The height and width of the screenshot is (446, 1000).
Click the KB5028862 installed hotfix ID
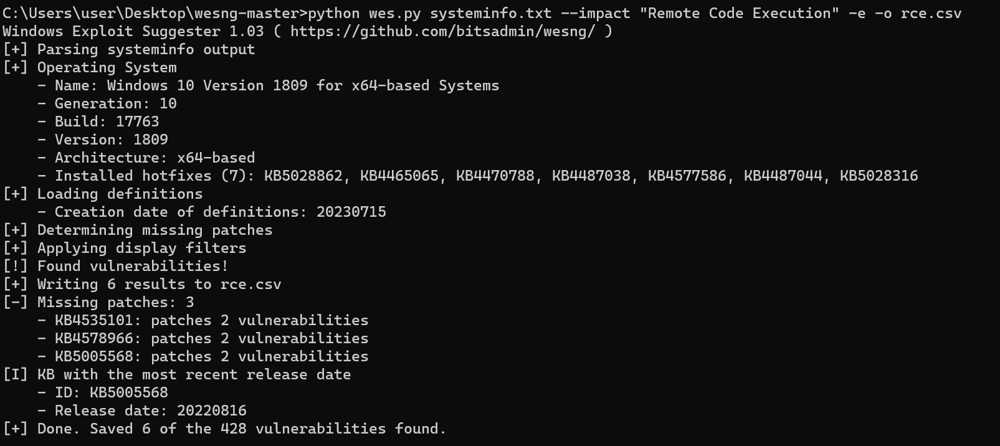[x=303, y=176]
